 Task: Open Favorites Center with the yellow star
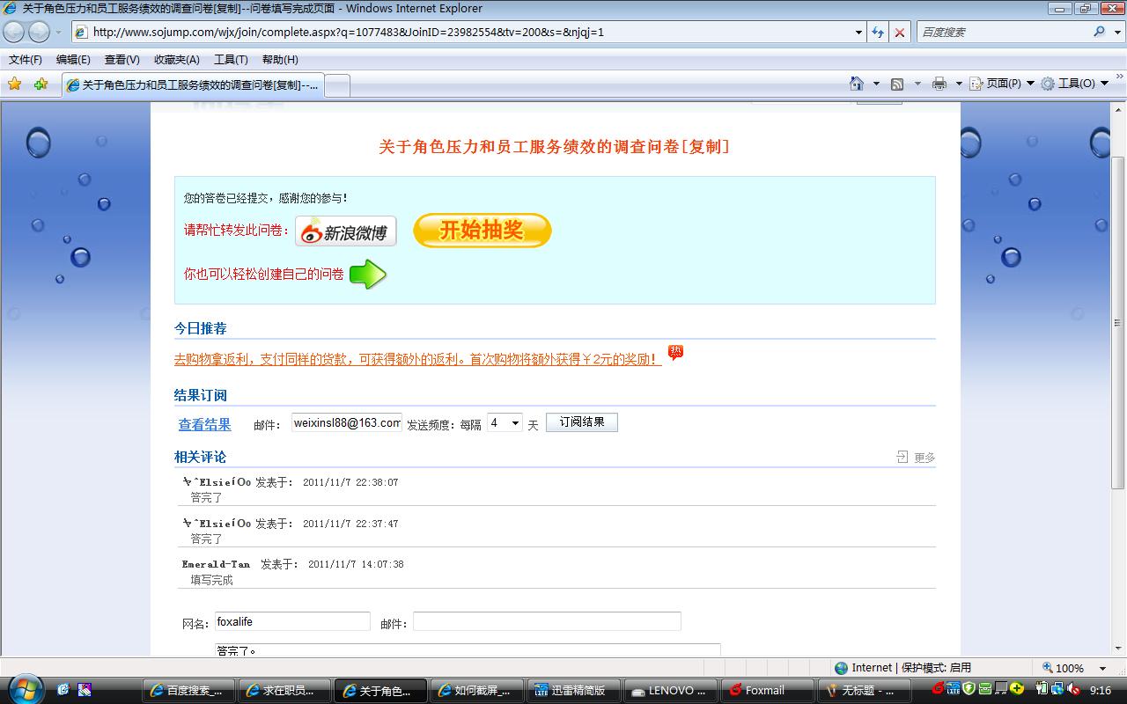(x=15, y=84)
